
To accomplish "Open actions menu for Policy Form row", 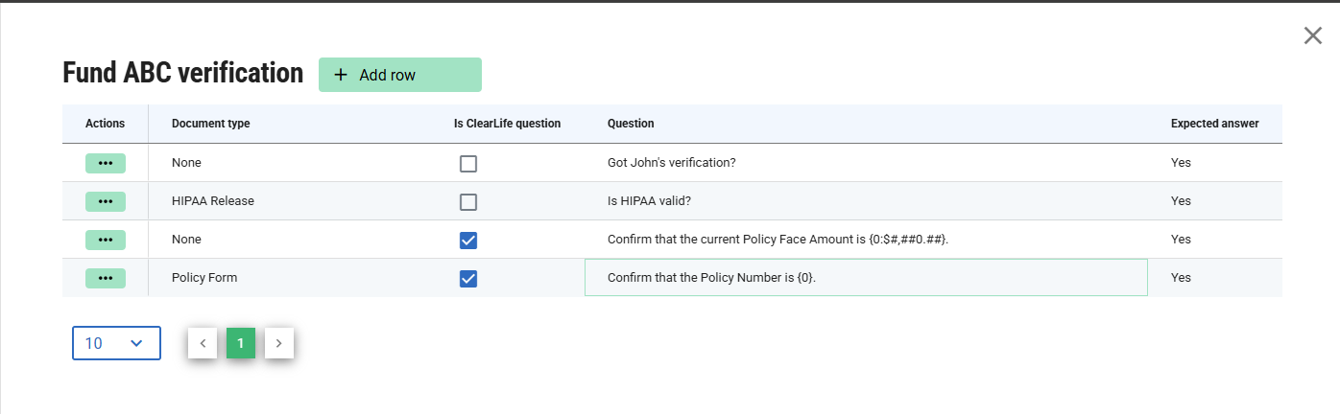I will 106,278.
